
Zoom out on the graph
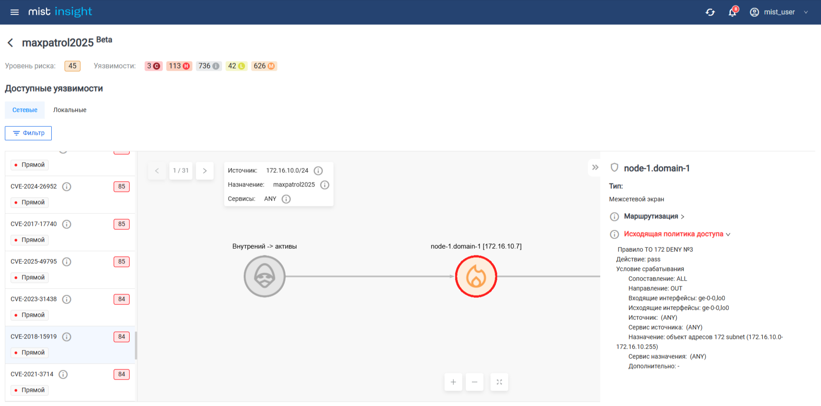point(475,382)
